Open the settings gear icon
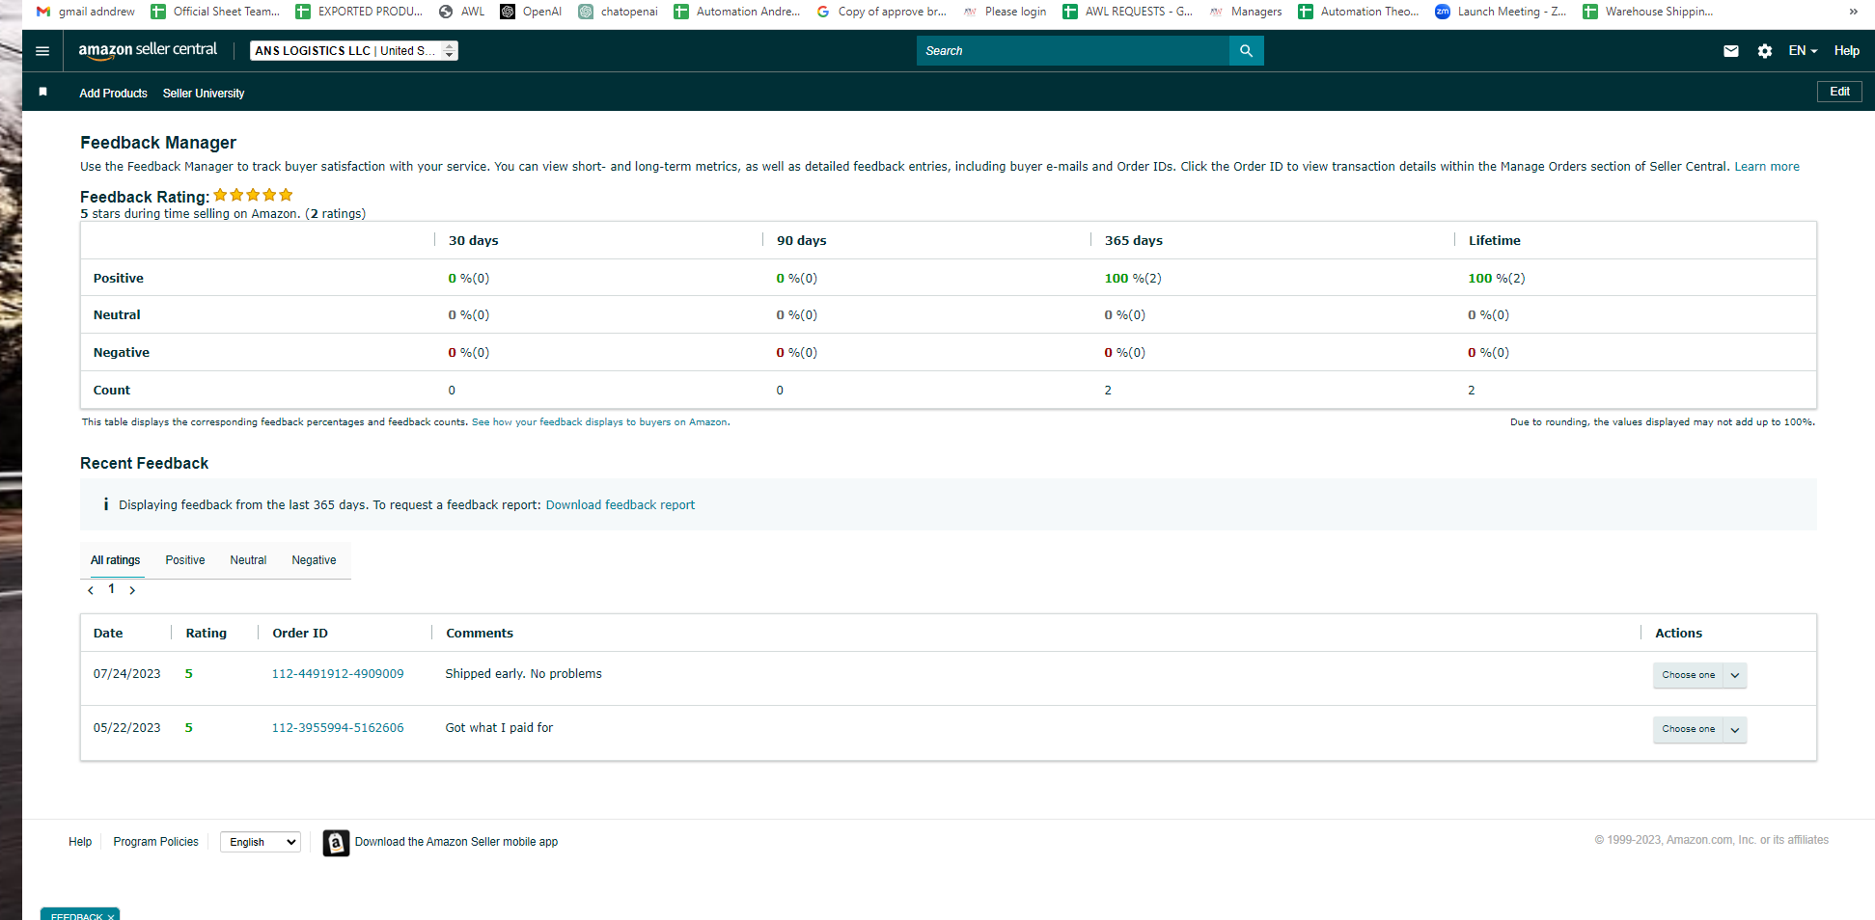The image size is (1875, 920). (x=1765, y=51)
